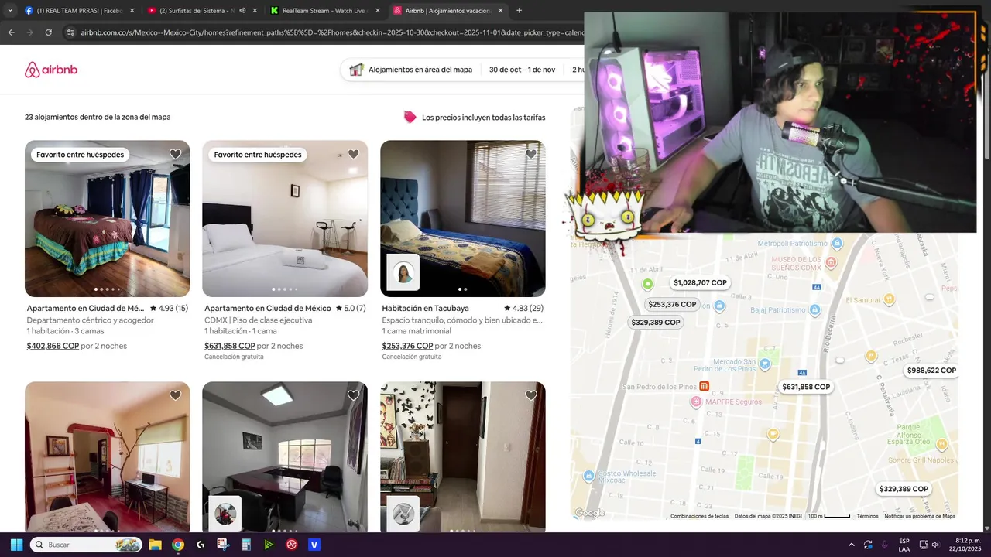Viewport: 991px width, 557px height.
Task: Open the red circular taskbar app
Action: click(x=292, y=545)
